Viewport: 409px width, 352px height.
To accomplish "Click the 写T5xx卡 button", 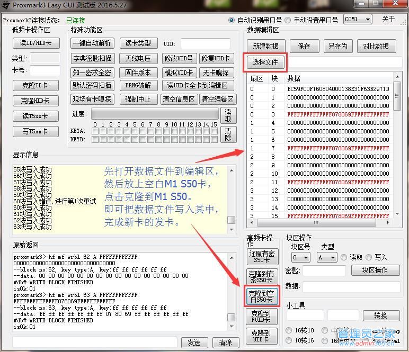I will [35, 131].
